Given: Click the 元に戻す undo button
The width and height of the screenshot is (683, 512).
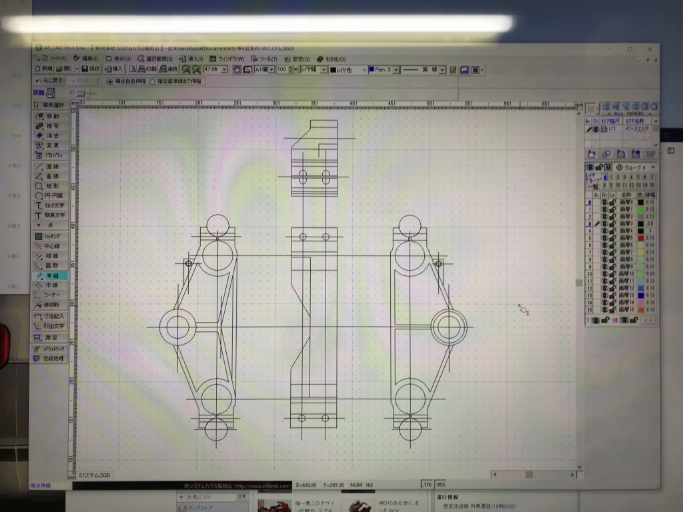Looking at the screenshot, I should coord(49,81).
